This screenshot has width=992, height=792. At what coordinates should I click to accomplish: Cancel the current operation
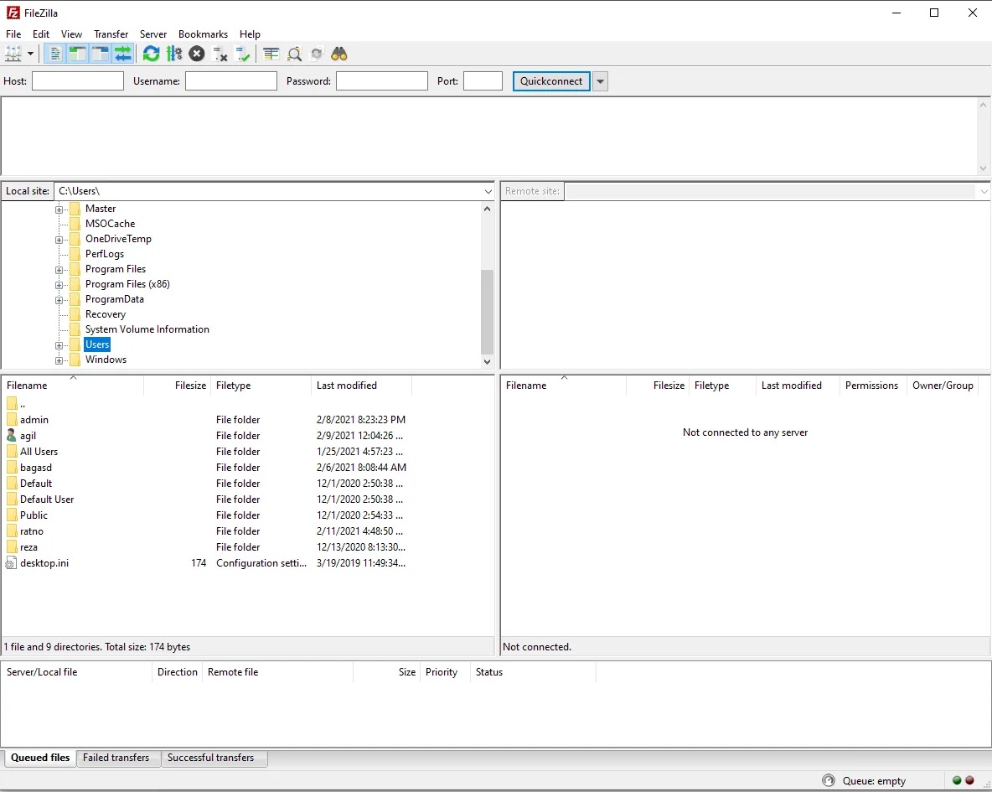(x=197, y=54)
